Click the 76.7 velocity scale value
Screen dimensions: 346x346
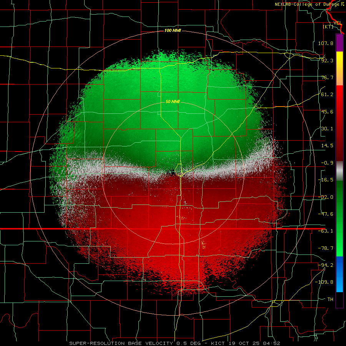coord(327,77)
